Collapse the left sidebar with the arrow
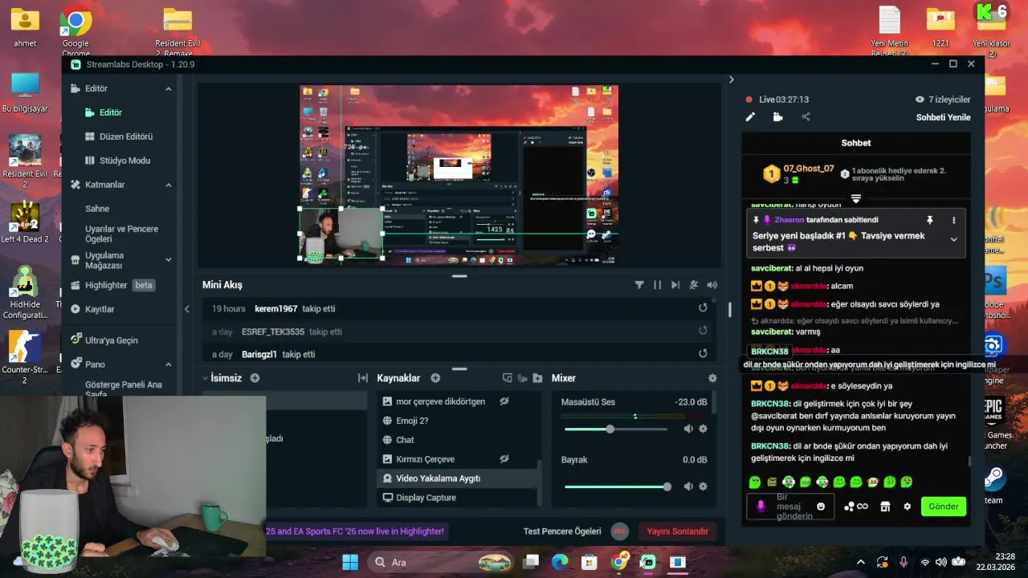The image size is (1028, 578). pyautogui.click(x=187, y=308)
